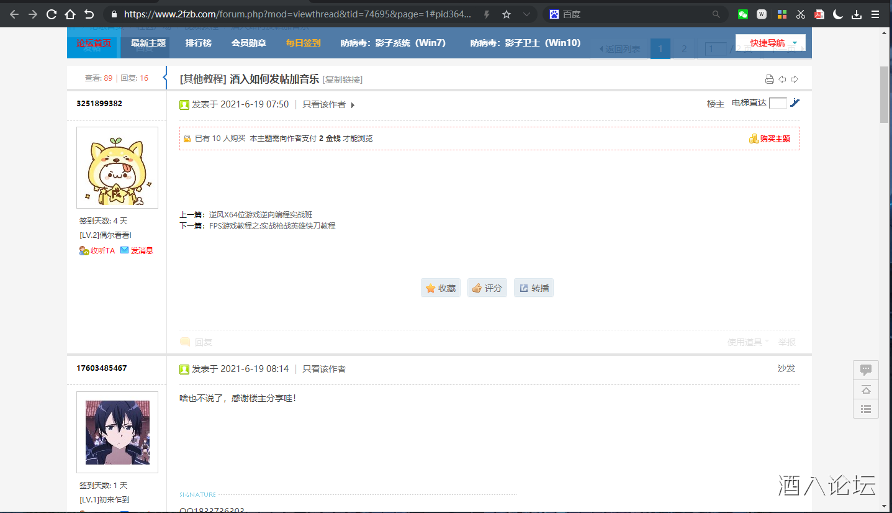Open the thread list icon on right sidebar
The height and width of the screenshot is (513, 892).
click(866, 409)
